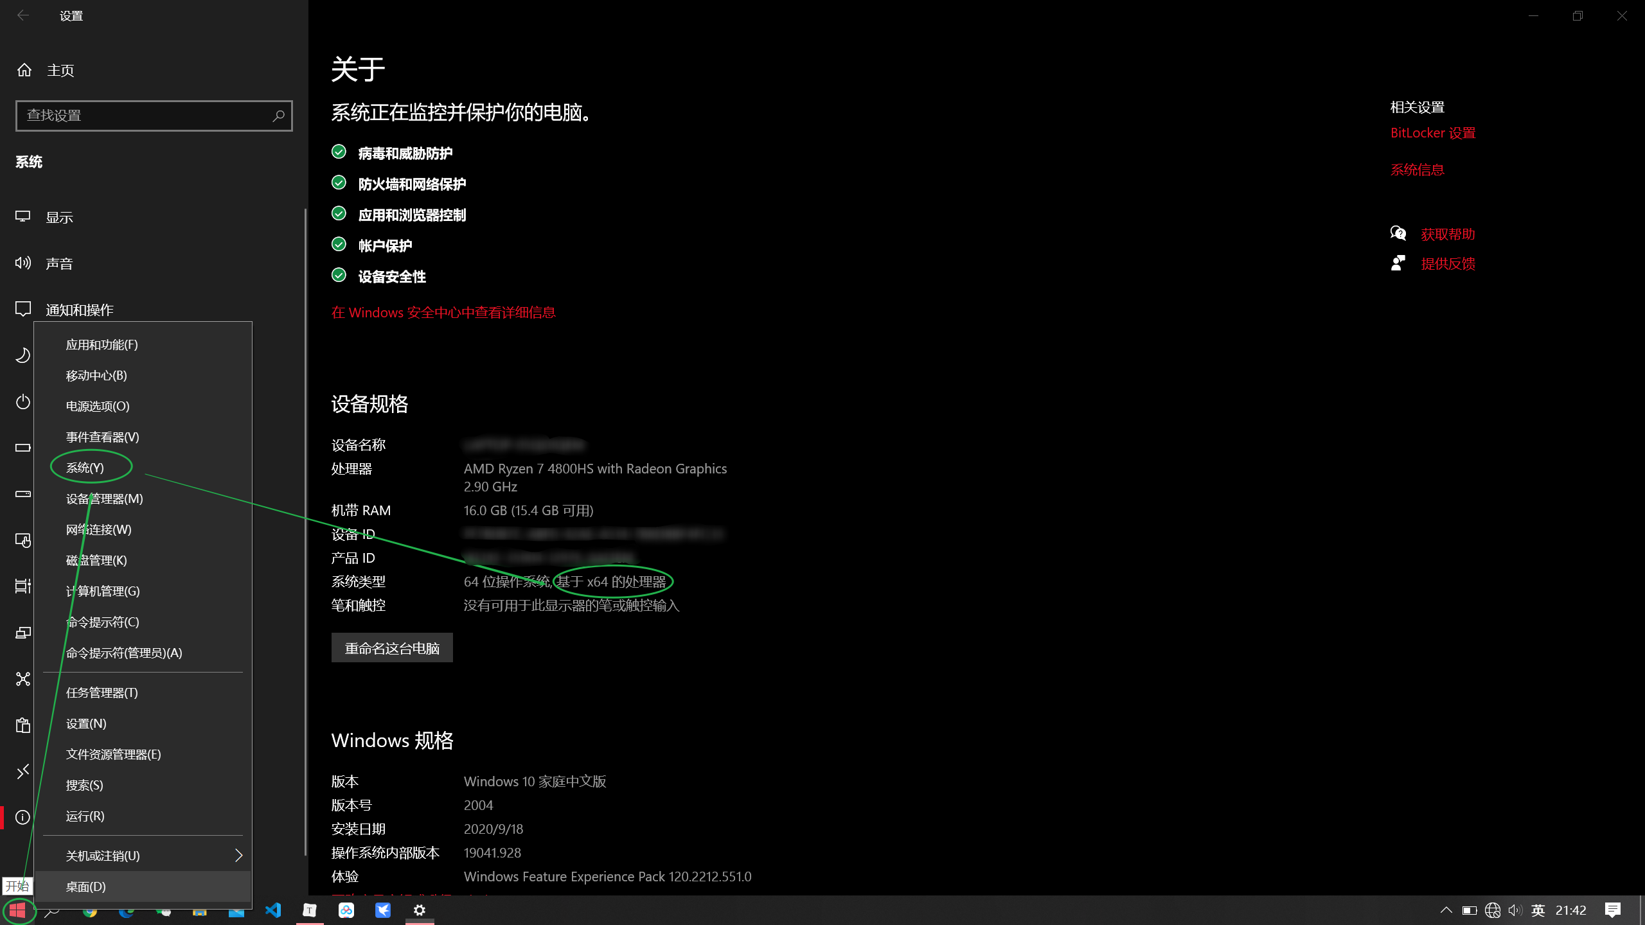Viewport: 1645px width, 925px height.
Task: Select Power Options (电源选项) menu entry
Action: (143, 406)
